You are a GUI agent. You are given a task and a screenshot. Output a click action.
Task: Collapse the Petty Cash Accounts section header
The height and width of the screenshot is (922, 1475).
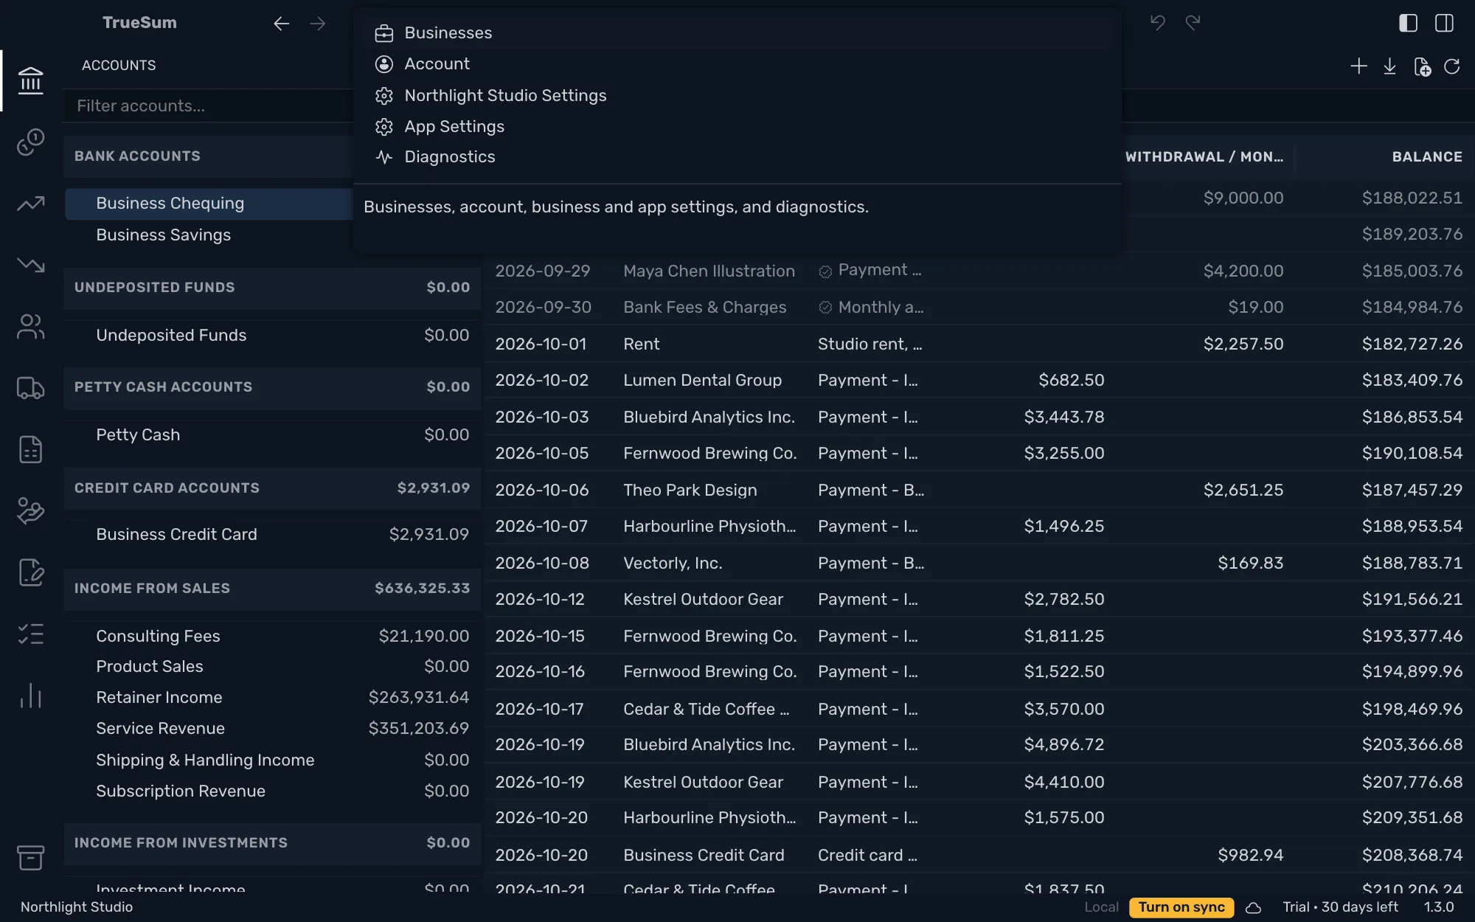[x=272, y=387]
